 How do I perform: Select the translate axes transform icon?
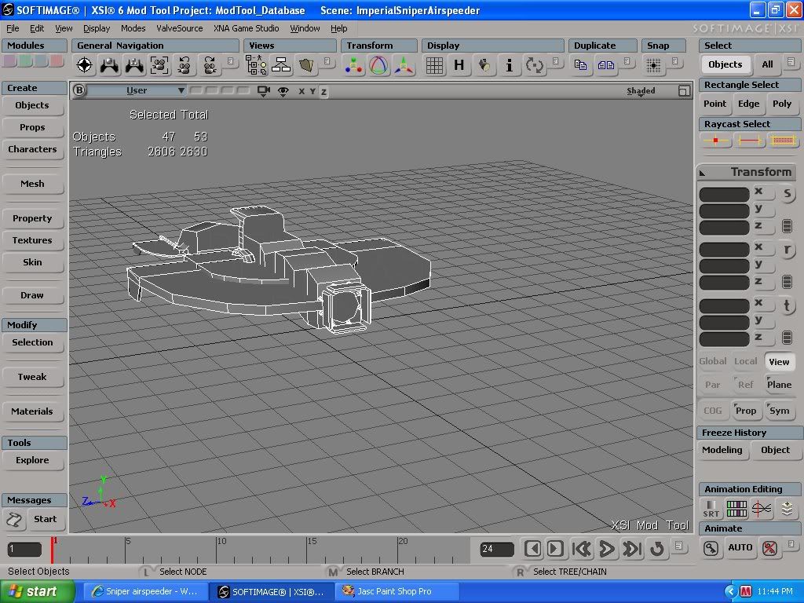pos(404,65)
